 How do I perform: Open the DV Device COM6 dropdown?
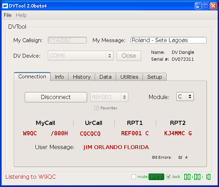coord(81,56)
